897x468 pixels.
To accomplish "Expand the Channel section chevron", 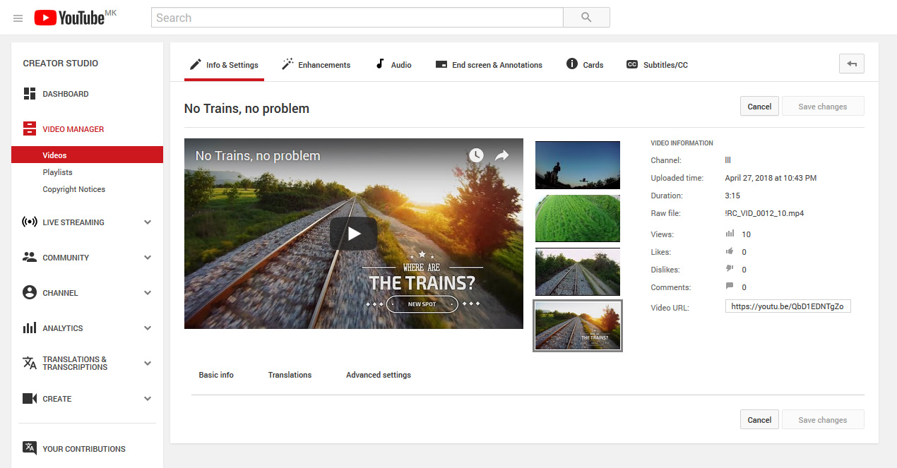I will 148,293.
